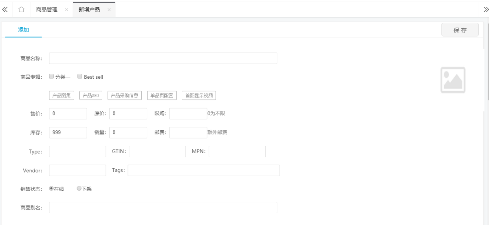Close the 新增产品 tab
Image resolution: width=489 pixels, height=225 pixels.
109,9
